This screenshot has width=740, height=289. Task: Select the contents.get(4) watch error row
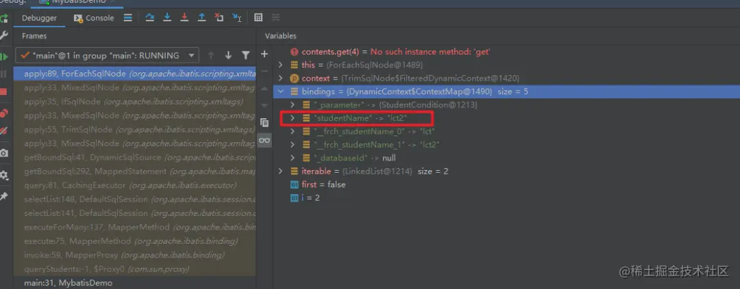coord(506,52)
